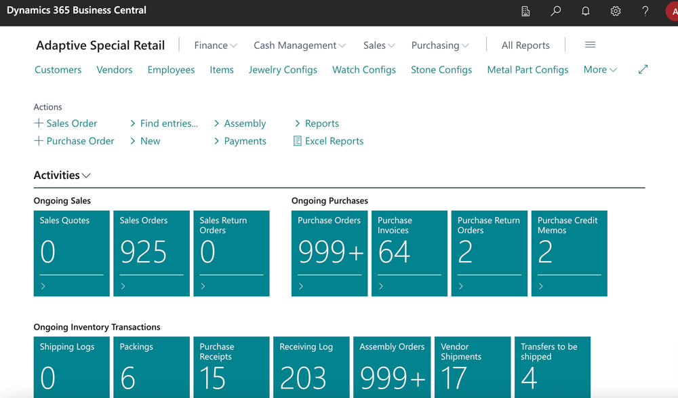Open the notifications bell icon
This screenshot has height=398, width=678.
click(x=586, y=11)
